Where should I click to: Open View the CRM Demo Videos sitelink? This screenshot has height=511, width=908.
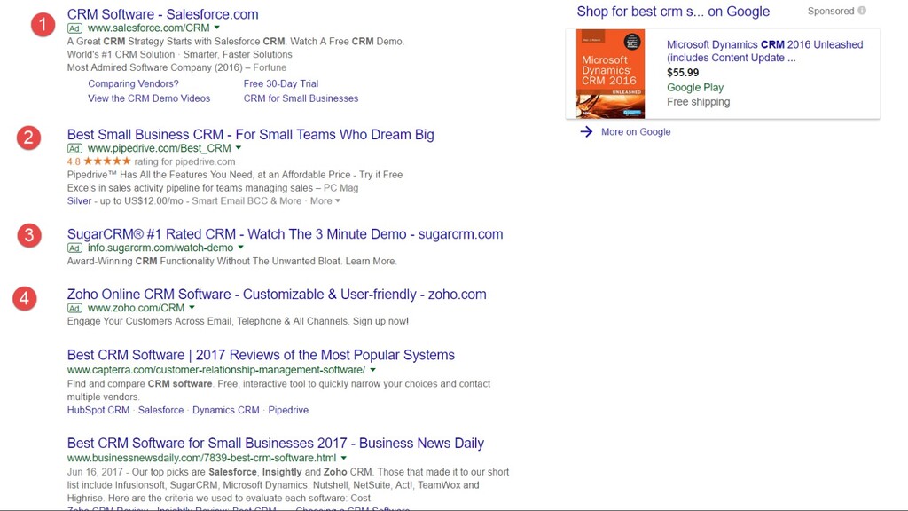[149, 98]
